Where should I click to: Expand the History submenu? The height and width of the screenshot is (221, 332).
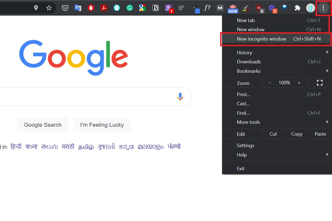277,52
